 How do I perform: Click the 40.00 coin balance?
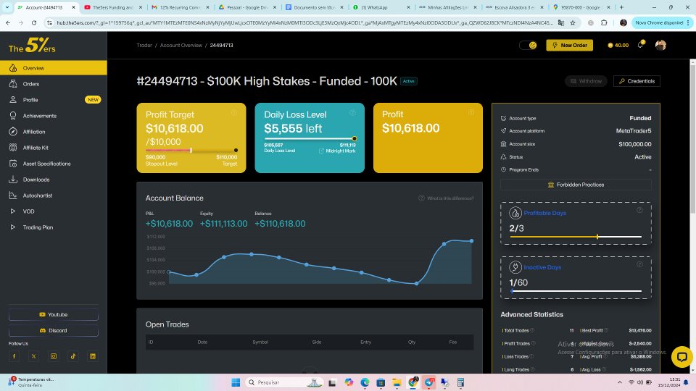coord(618,45)
